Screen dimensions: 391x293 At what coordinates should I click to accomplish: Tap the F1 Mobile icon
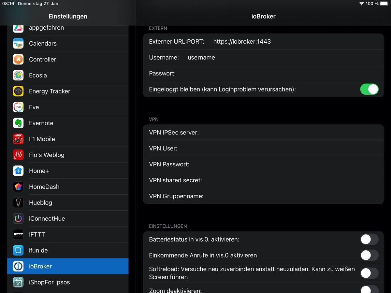point(18,139)
